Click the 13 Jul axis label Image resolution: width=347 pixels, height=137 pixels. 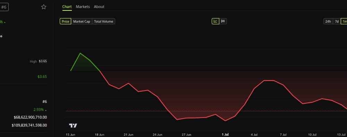[341, 135]
